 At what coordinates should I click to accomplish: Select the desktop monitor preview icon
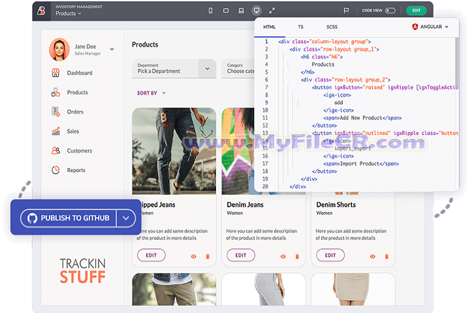(257, 11)
